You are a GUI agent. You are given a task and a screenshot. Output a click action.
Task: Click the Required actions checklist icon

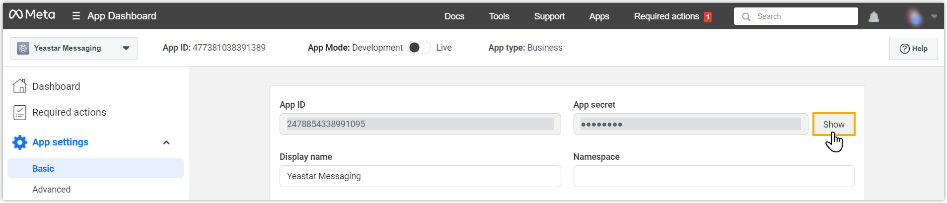coord(20,112)
